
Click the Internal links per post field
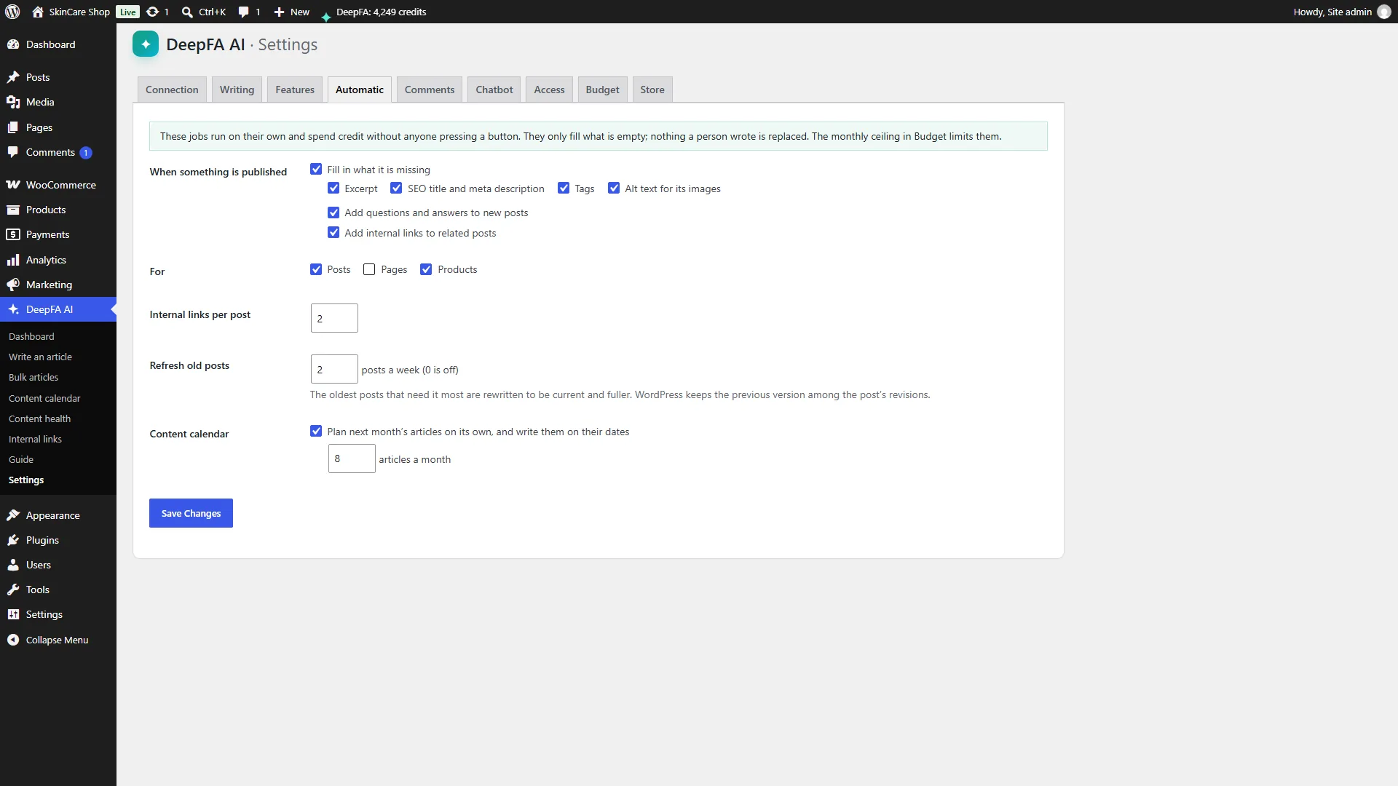[x=334, y=318]
